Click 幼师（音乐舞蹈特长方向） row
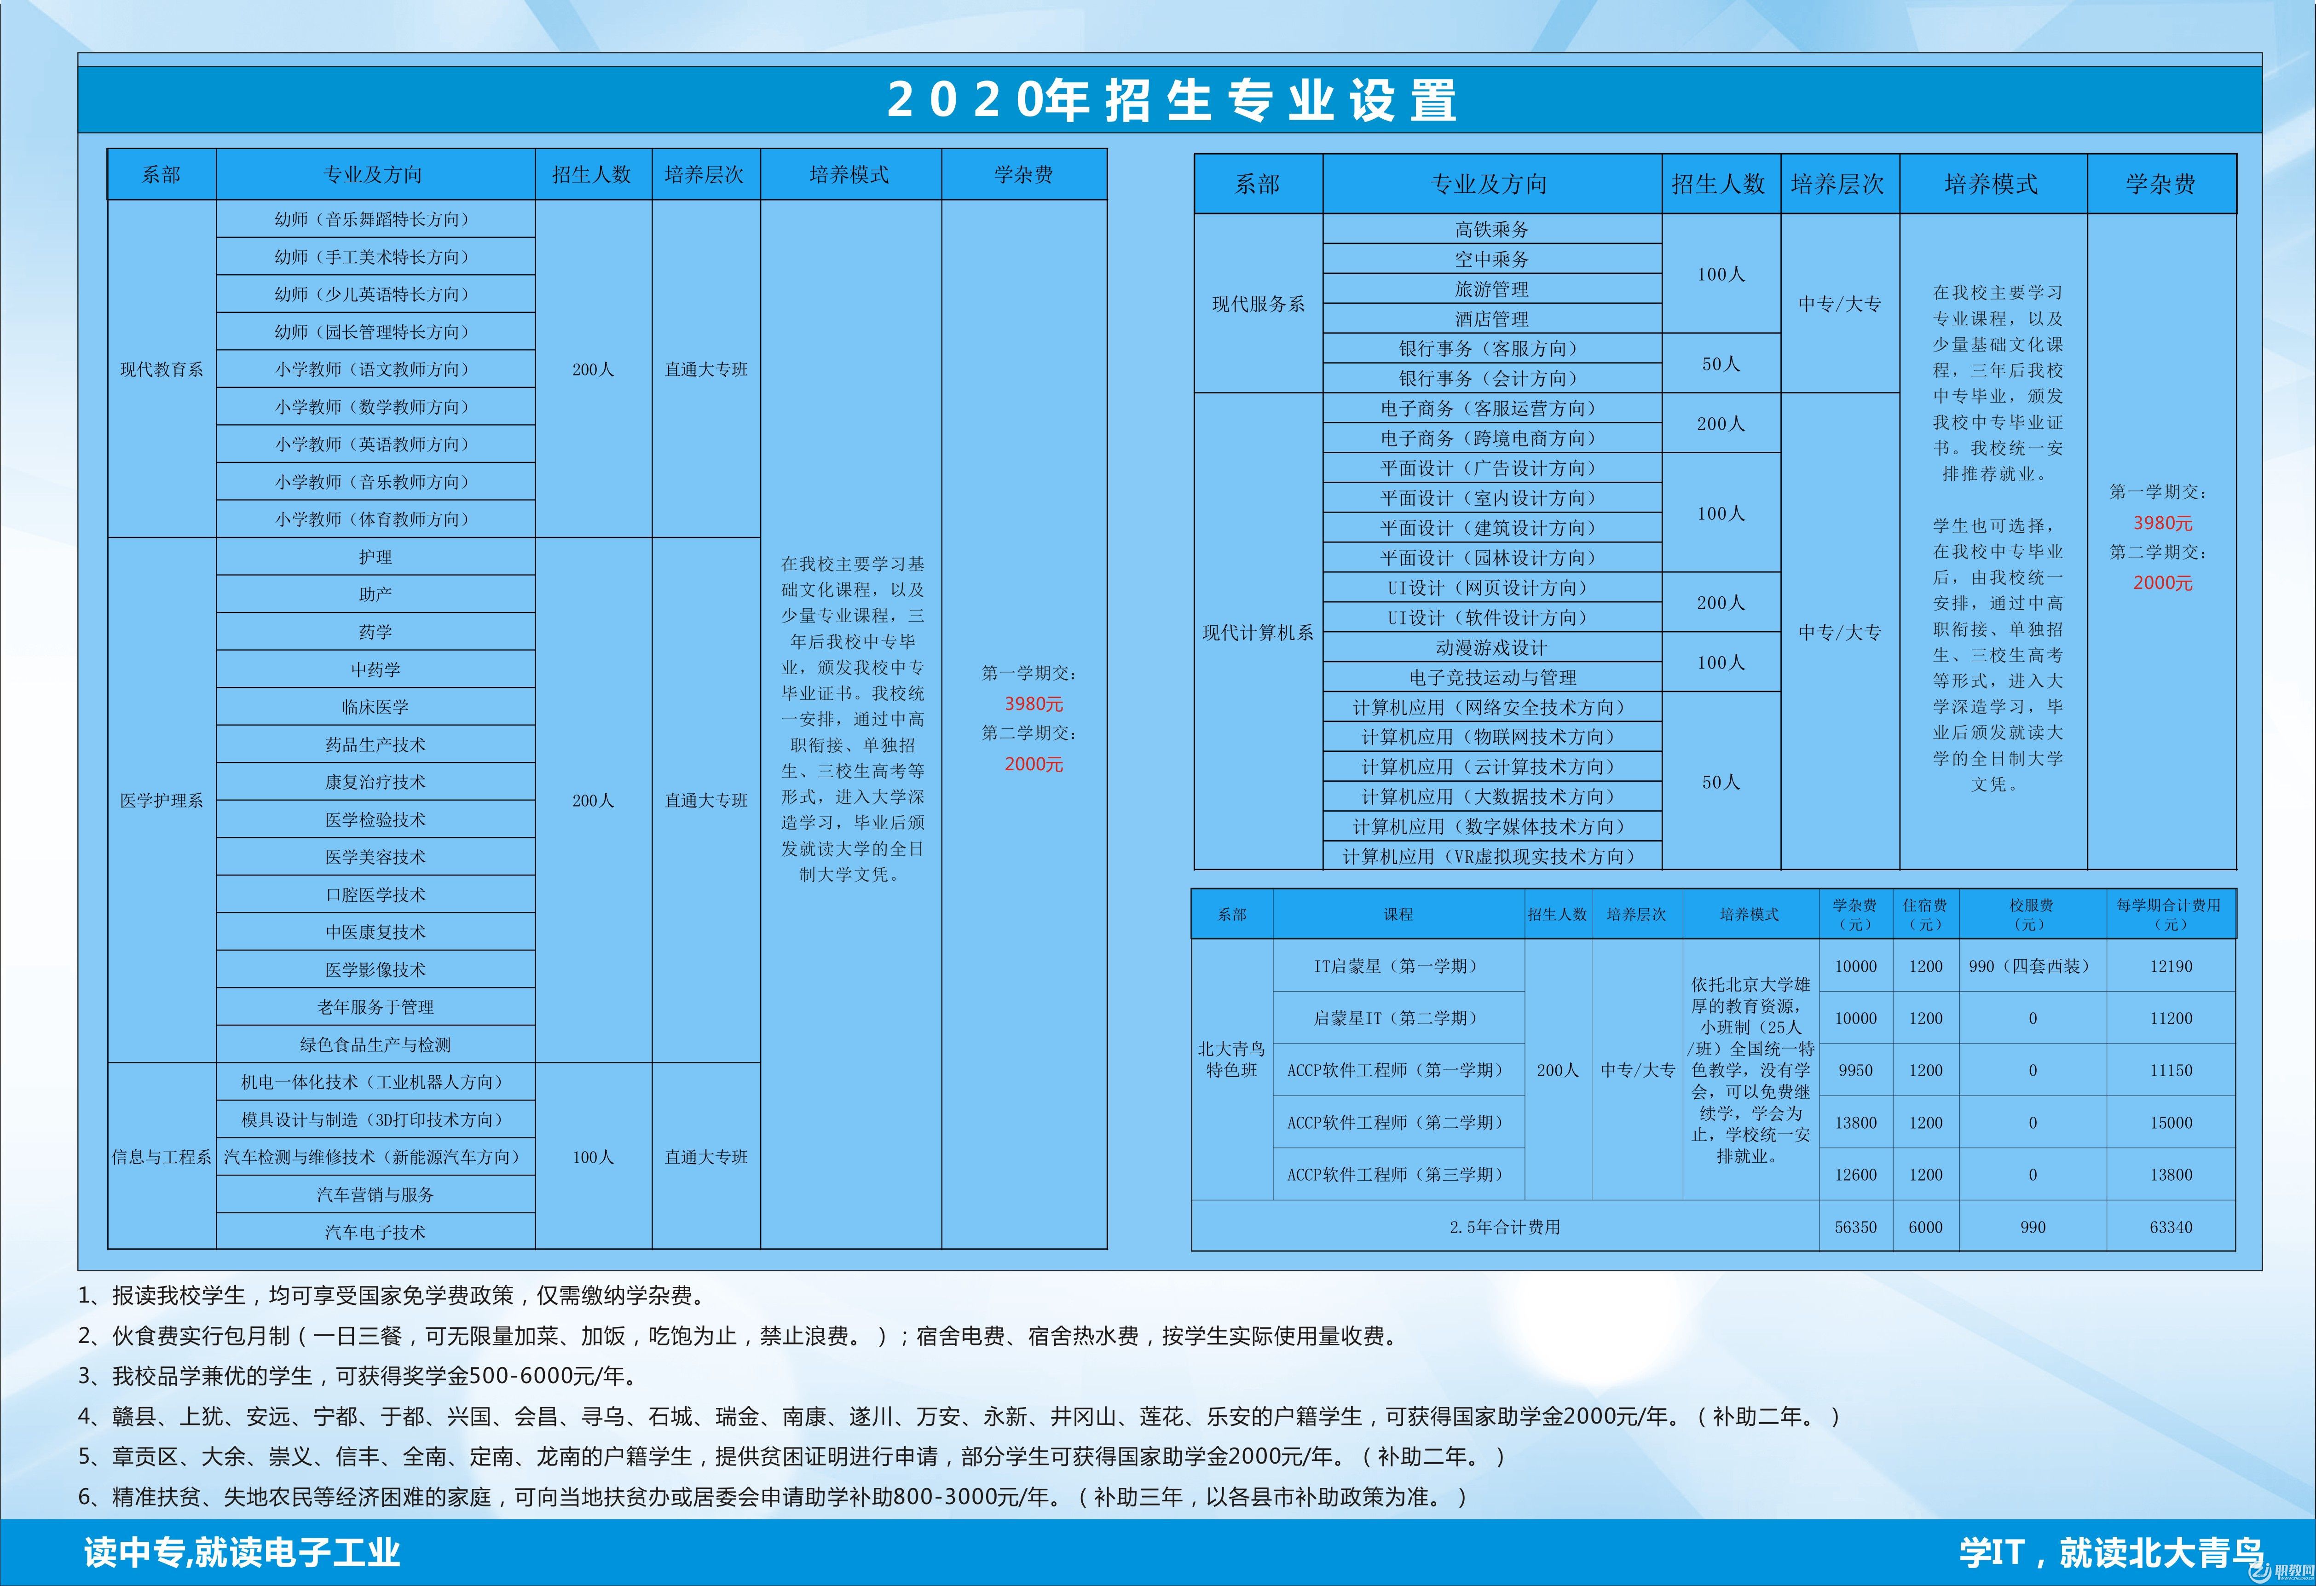Viewport: 2316px width, 1586px height. tap(375, 219)
